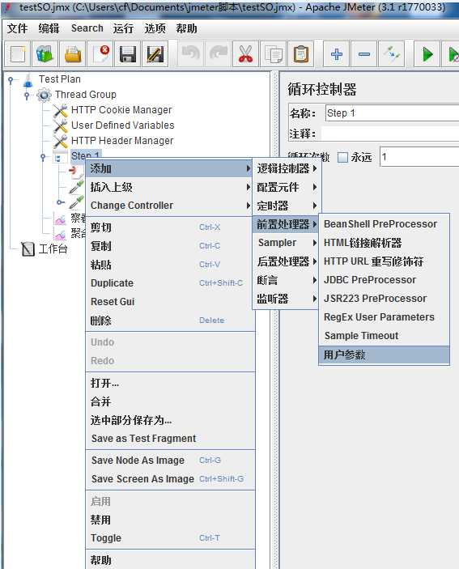Viewport: 459px width, 569px height.
Task: Collapse the Thread Group tree handle
Action: pyautogui.click(x=27, y=96)
